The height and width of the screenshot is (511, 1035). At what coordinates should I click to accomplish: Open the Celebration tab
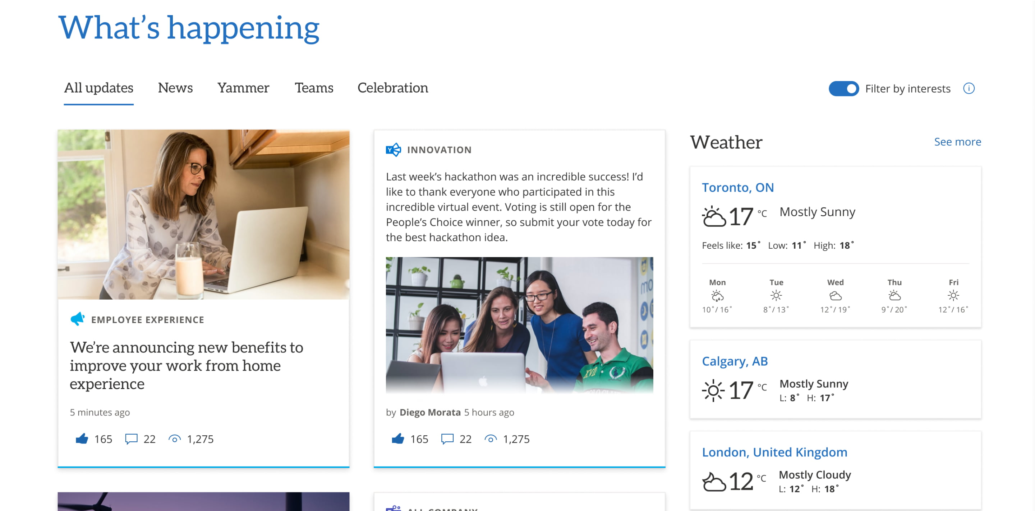(393, 88)
